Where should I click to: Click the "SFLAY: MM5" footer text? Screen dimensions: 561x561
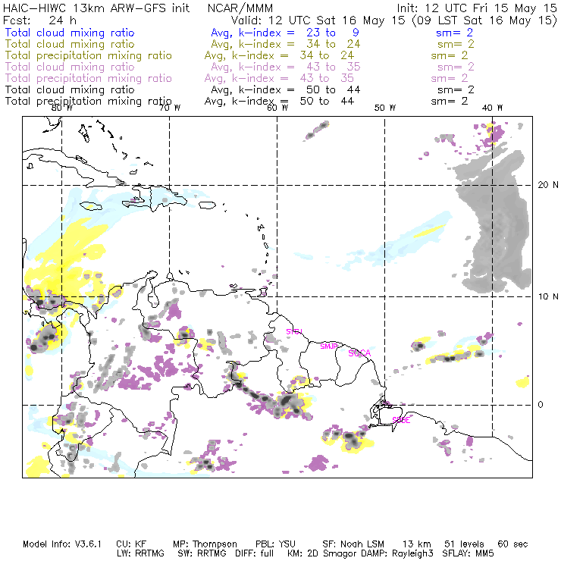click(x=468, y=553)
